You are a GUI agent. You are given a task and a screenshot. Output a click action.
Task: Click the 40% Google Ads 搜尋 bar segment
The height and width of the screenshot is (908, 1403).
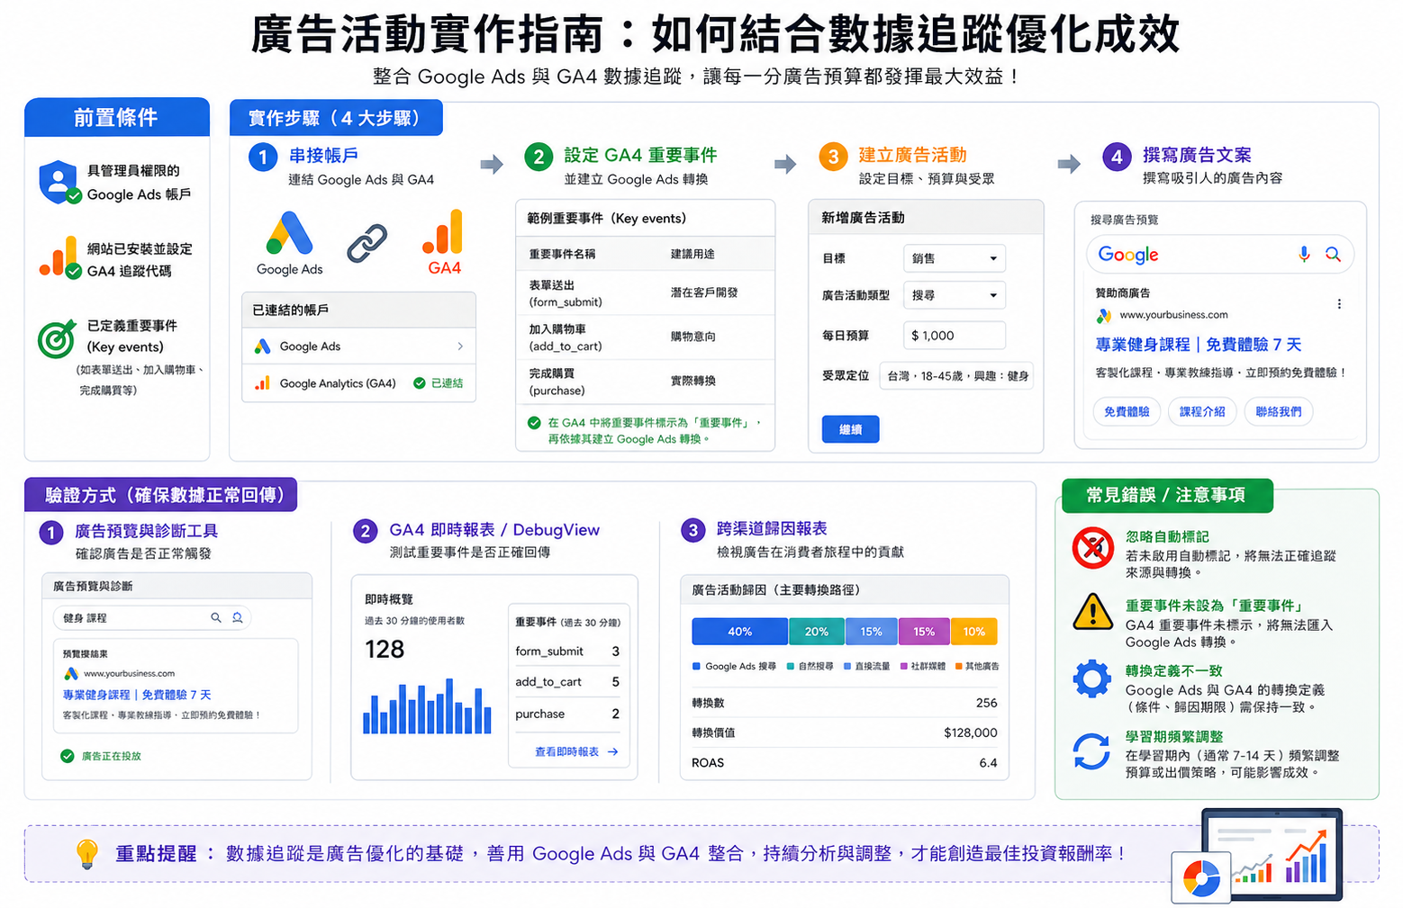click(739, 632)
